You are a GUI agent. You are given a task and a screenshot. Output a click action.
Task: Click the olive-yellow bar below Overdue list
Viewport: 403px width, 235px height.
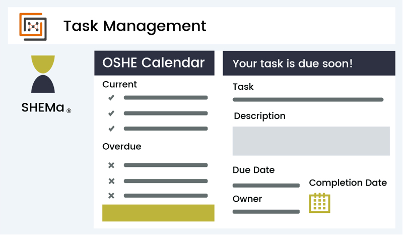[158, 213]
